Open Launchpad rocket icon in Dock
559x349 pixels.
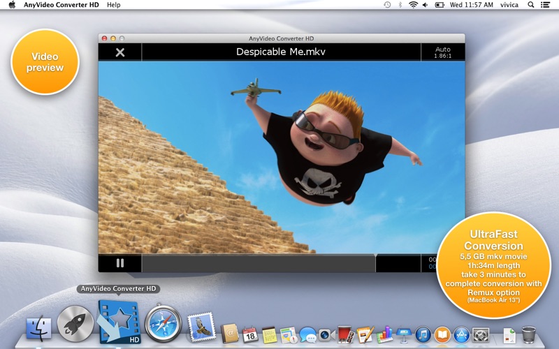[x=75, y=324]
